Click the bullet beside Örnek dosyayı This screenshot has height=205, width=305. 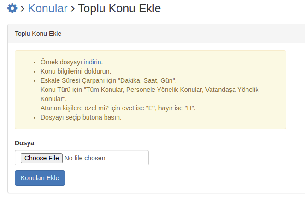pyautogui.click(x=35, y=63)
